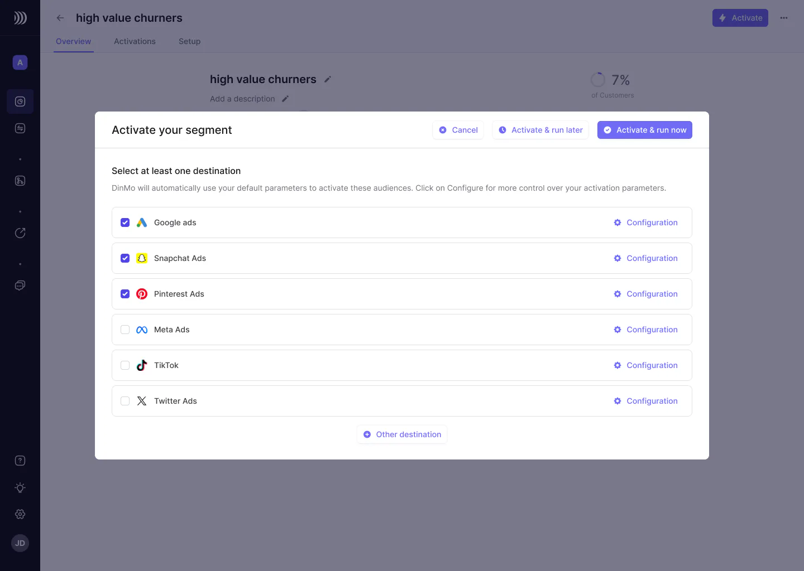Click the three-dots more options icon

click(784, 18)
